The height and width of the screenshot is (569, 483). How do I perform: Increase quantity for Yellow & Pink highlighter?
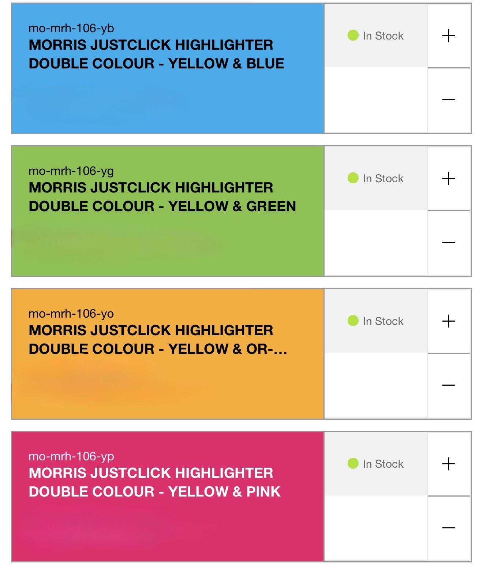click(x=449, y=464)
